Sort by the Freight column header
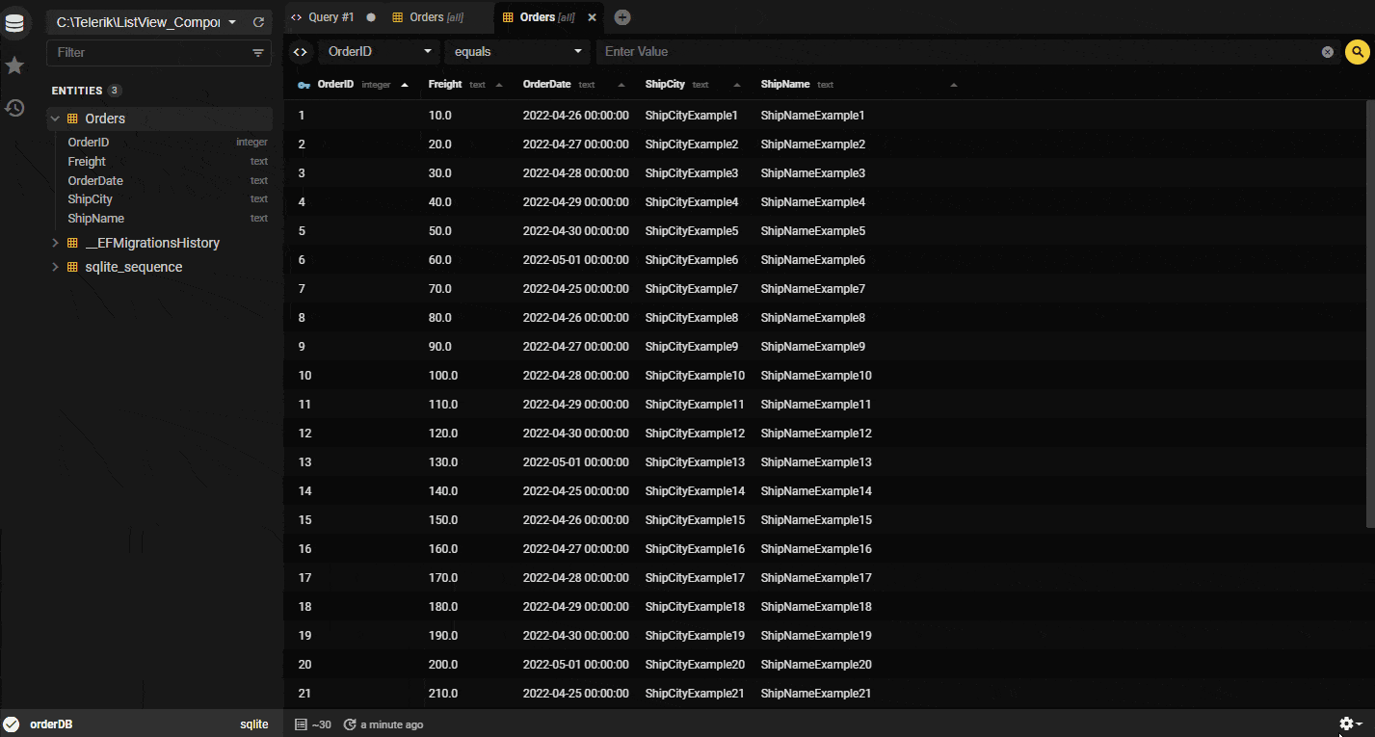 [445, 85]
